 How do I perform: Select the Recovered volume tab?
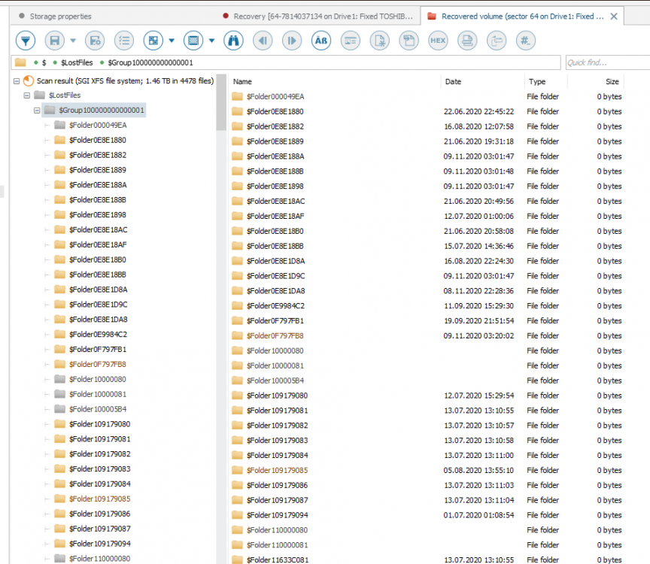tap(522, 16)
